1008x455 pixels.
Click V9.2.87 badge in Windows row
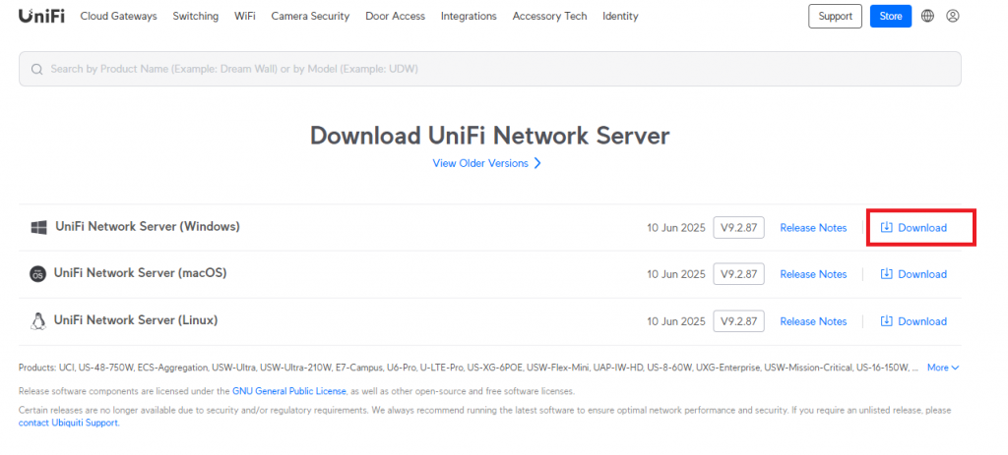coord(738,228)
